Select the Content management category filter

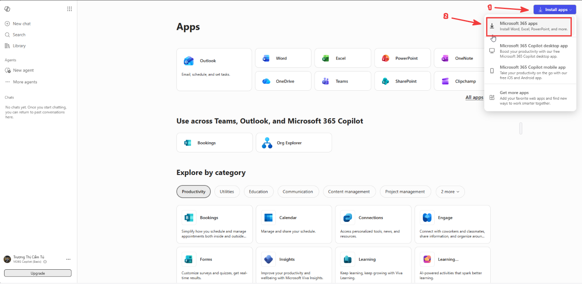[x=349, y=192]
